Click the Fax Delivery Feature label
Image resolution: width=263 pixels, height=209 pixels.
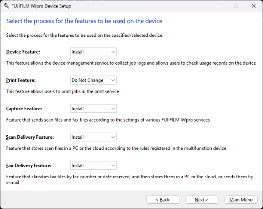pos(28,166)
